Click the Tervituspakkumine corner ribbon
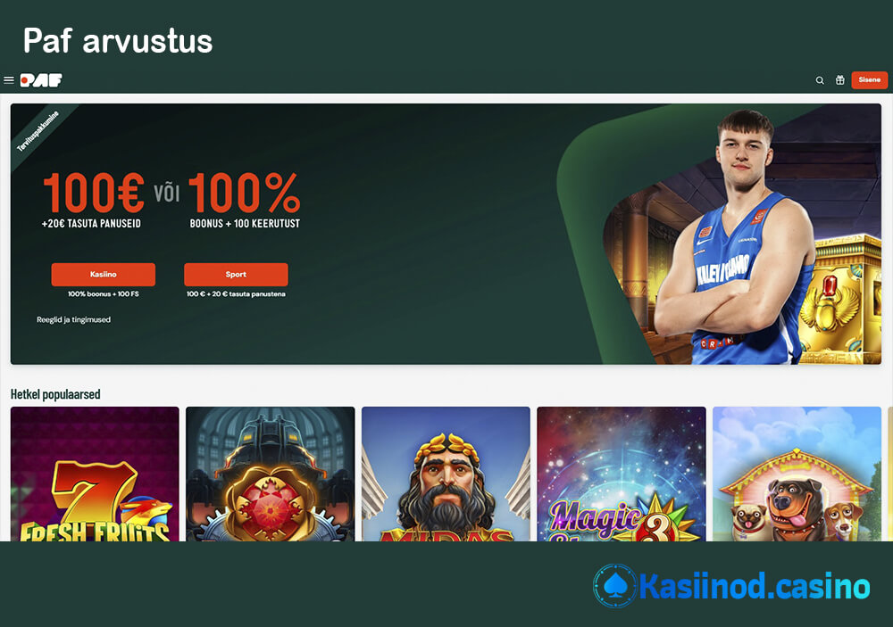The width and height of the screenshot is (893, 627). click(38, 131)
